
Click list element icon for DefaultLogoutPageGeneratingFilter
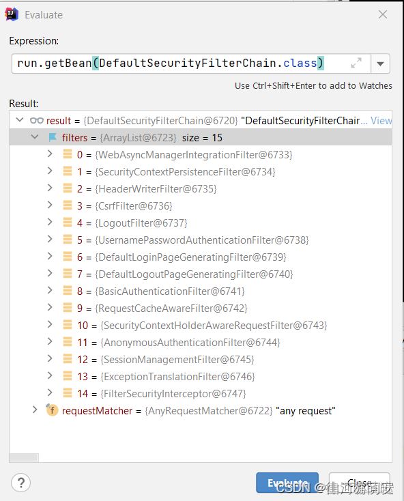point(68,274)
